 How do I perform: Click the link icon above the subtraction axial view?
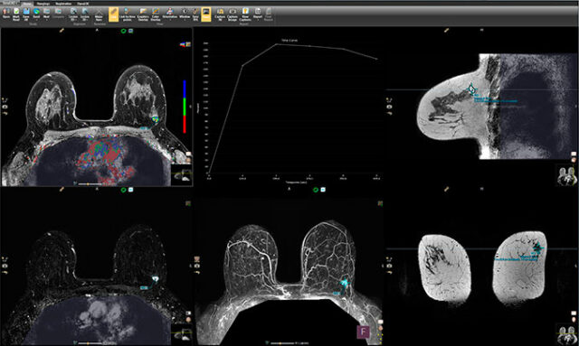coord(62,189)
